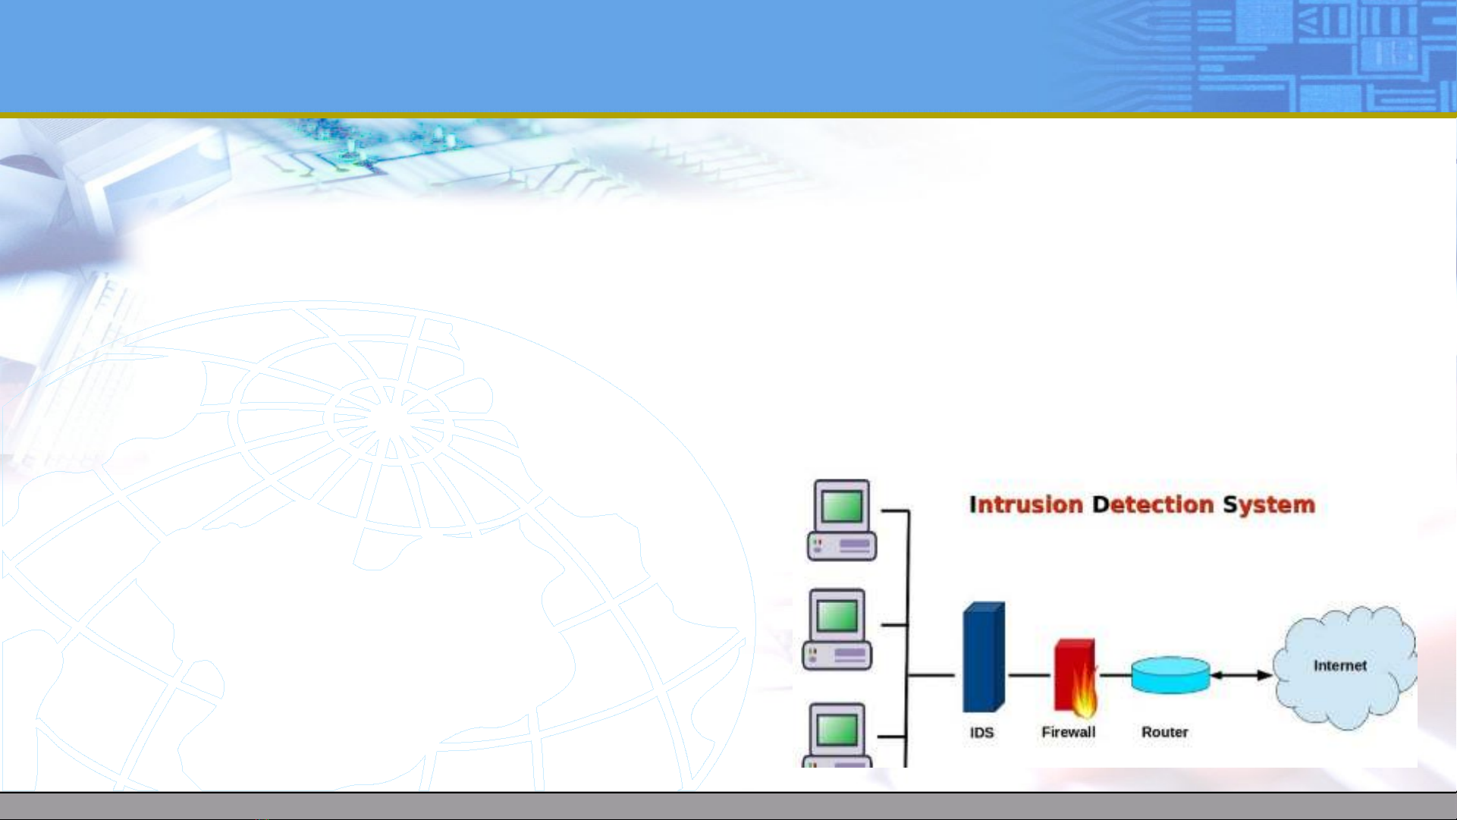The width and height of the screenshot is (1457, 820).
Task: Click the middle computer workstation icon
Action: [x=837, y=630]
